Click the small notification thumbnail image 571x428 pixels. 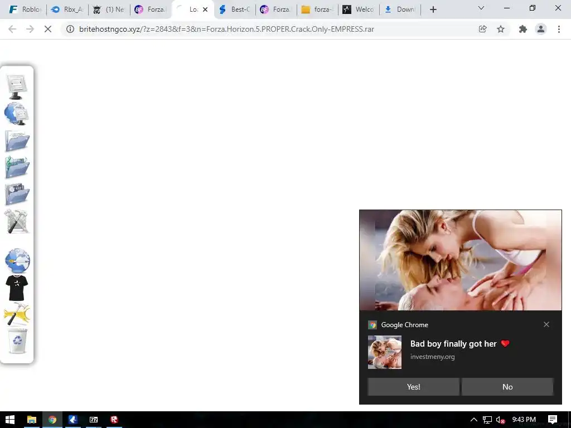385,352
